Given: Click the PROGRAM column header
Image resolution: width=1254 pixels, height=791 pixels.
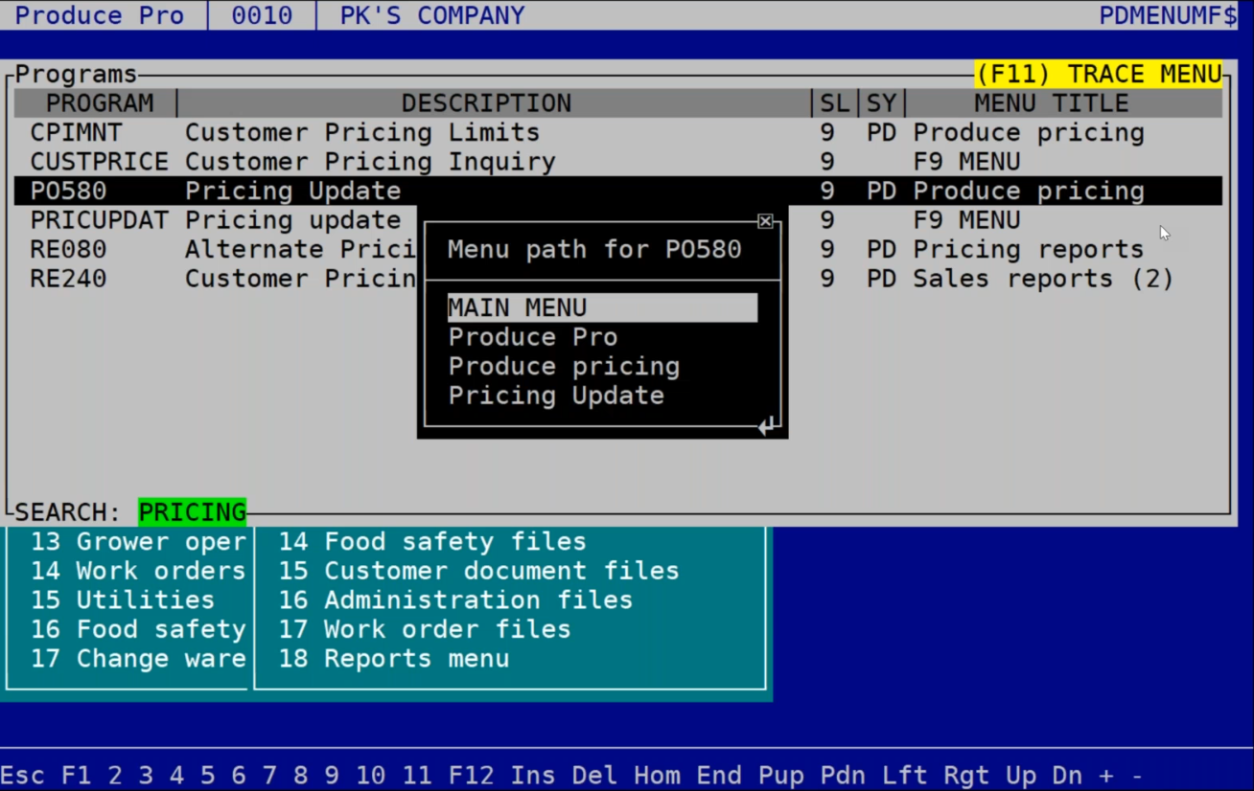Looking at the screenshot, I should click(99, 103).
